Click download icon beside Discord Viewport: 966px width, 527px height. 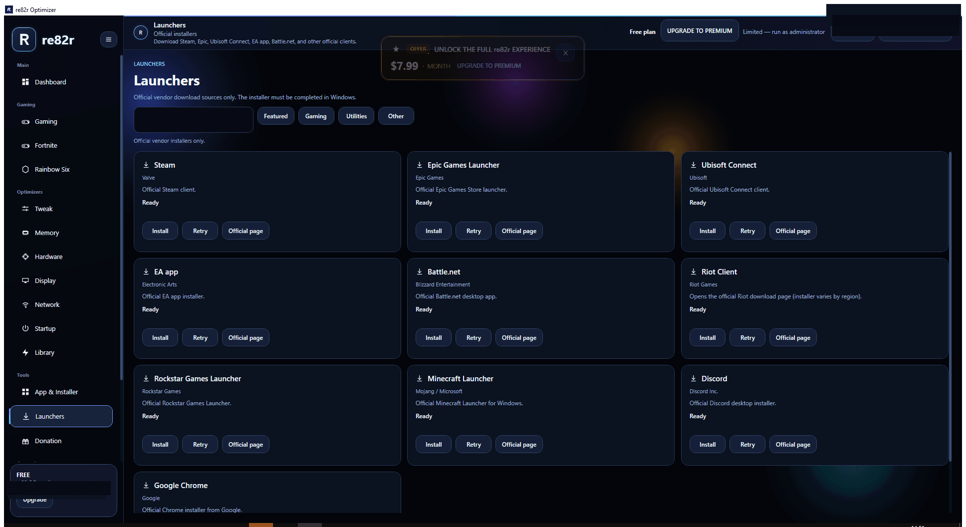click(x=694, y=378)
